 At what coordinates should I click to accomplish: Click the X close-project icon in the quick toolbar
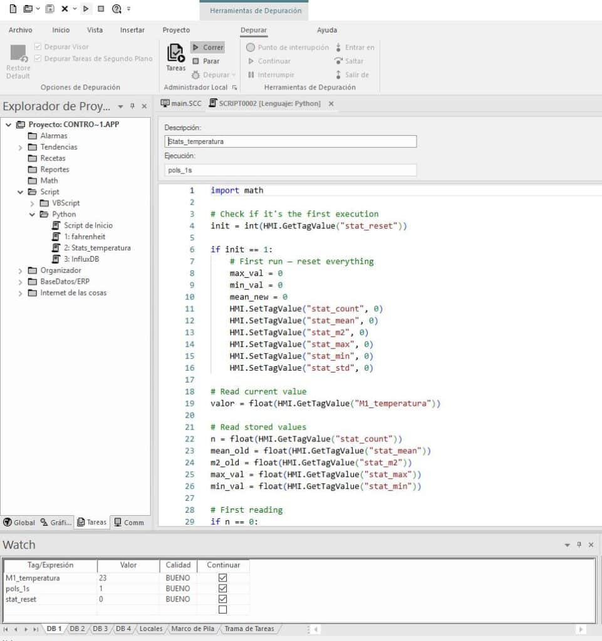click(65, 9)
